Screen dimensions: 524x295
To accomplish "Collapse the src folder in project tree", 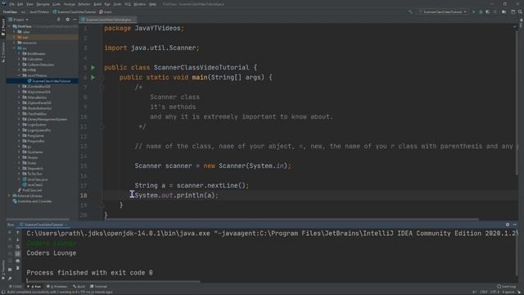I will click(15, 48).
